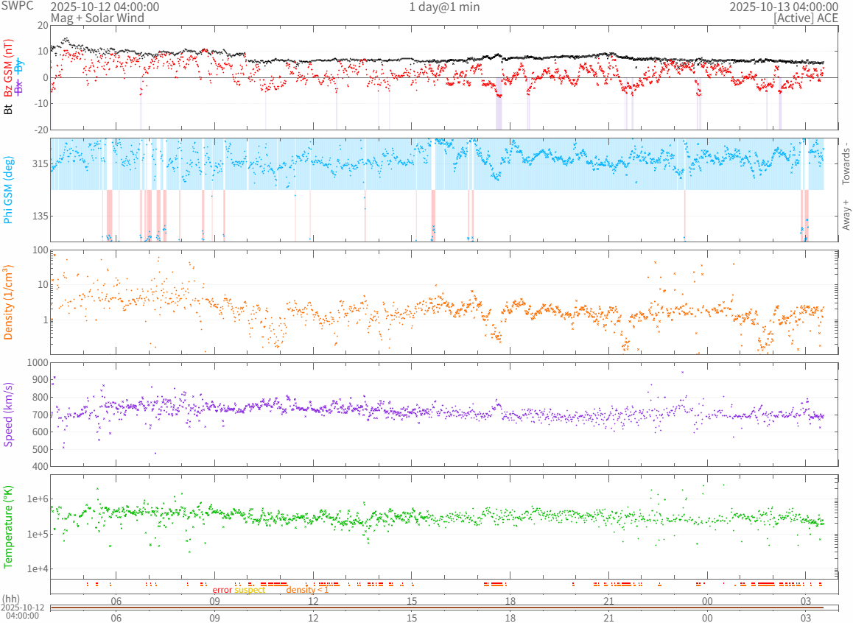853x623 pixels.
Task: Click the orange Density axis label
Action: [x=8, y=302]
